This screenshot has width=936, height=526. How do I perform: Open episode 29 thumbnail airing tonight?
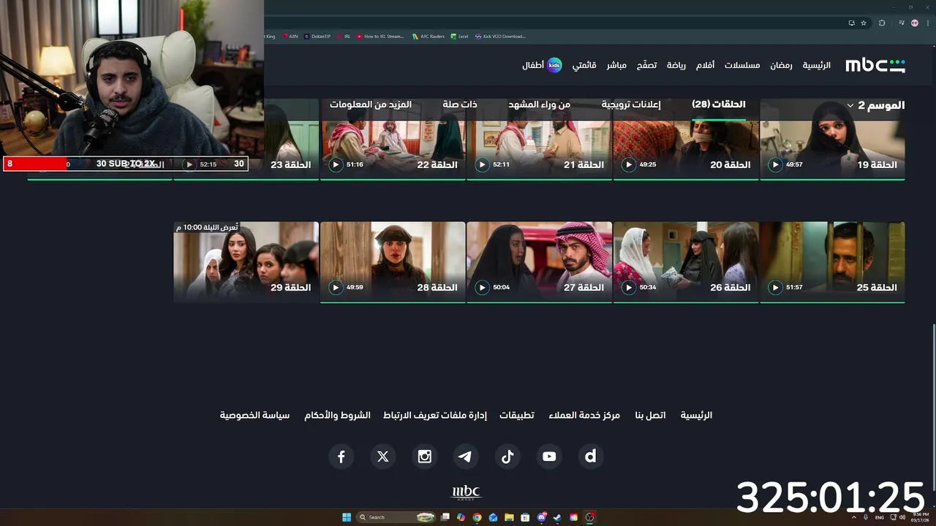pyautogui.click(x=246, y=262)
